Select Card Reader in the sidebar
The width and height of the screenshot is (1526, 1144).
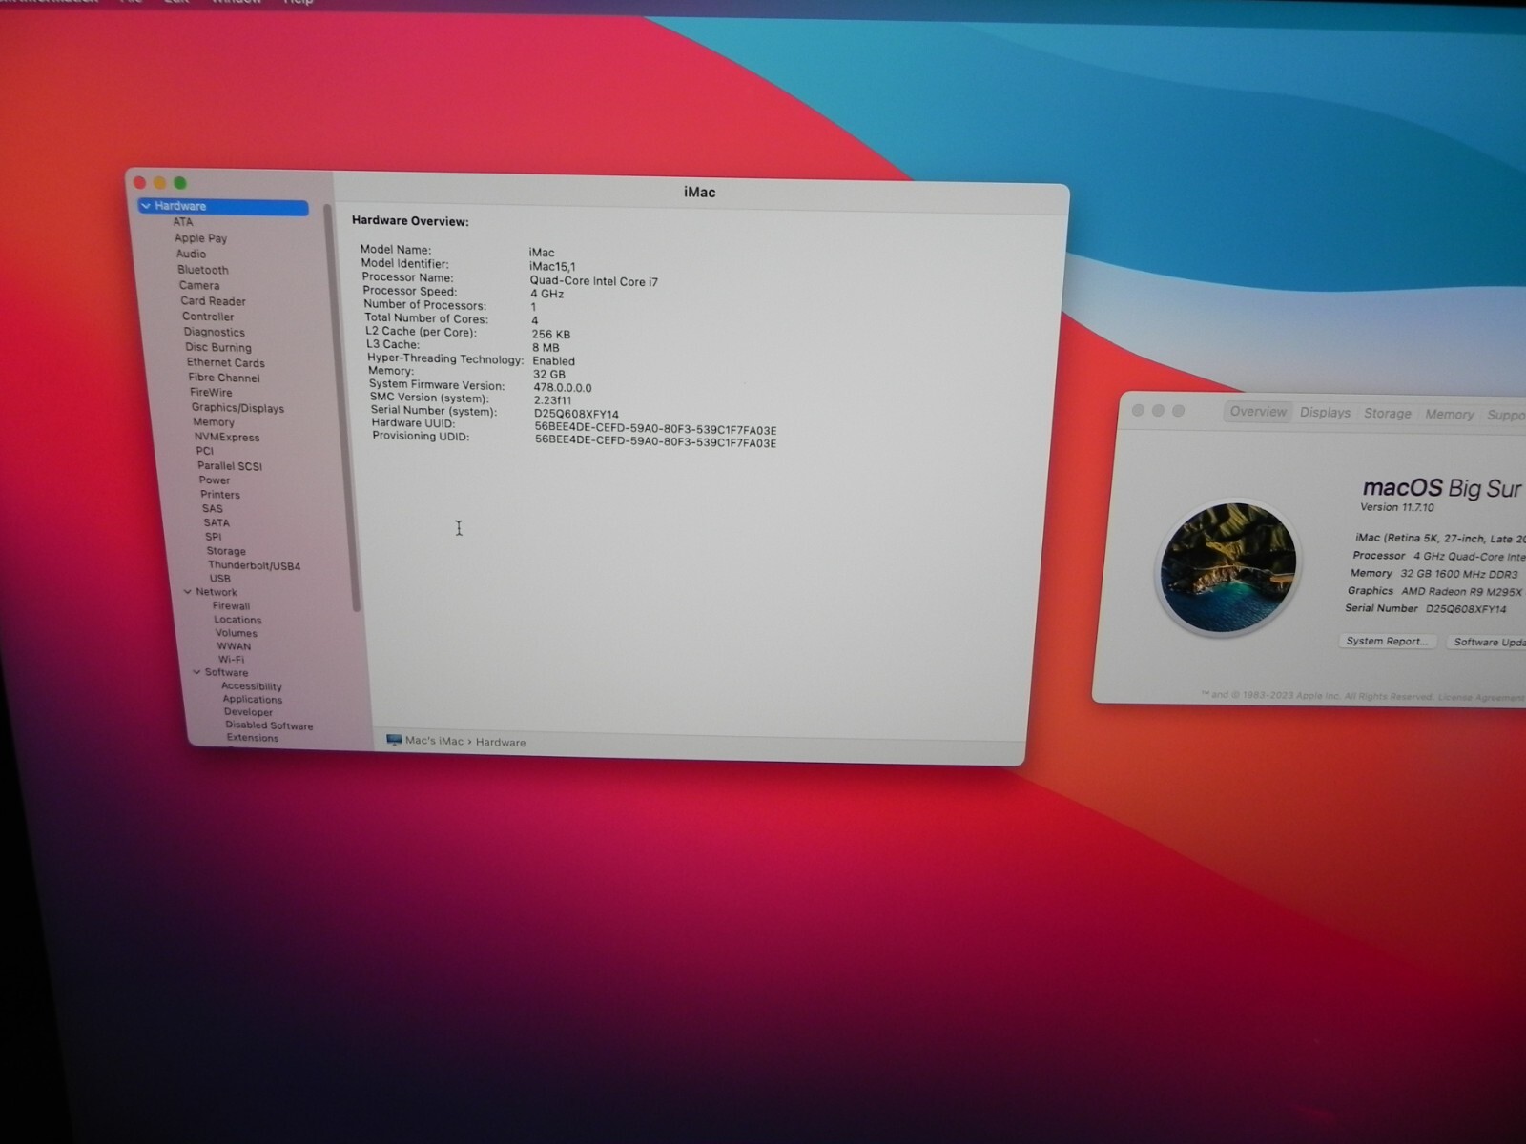click(x=214, y=301)
